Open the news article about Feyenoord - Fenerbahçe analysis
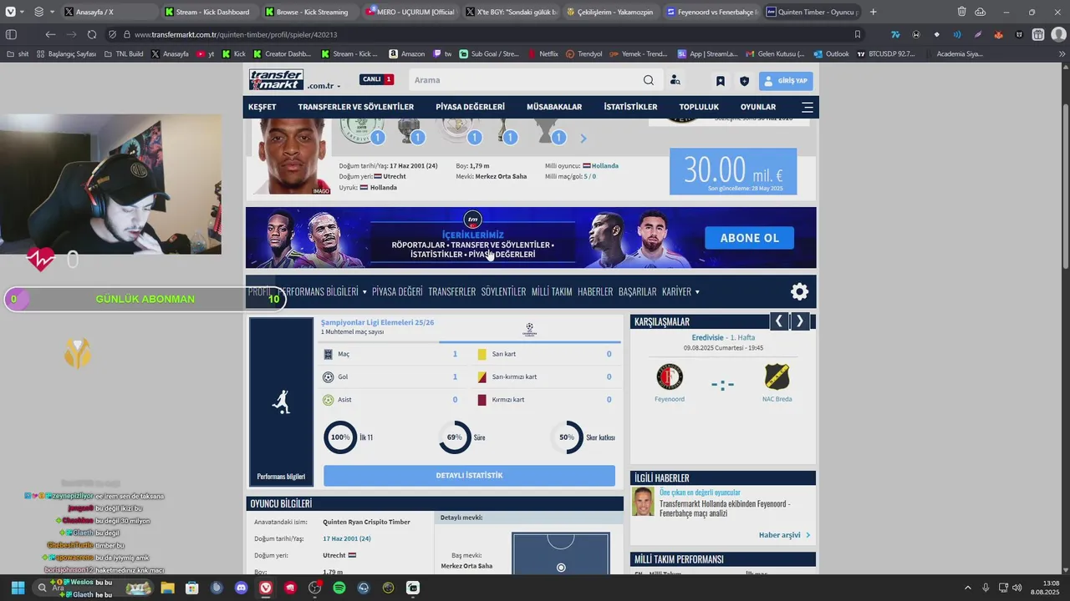 [x=725, y=508]
